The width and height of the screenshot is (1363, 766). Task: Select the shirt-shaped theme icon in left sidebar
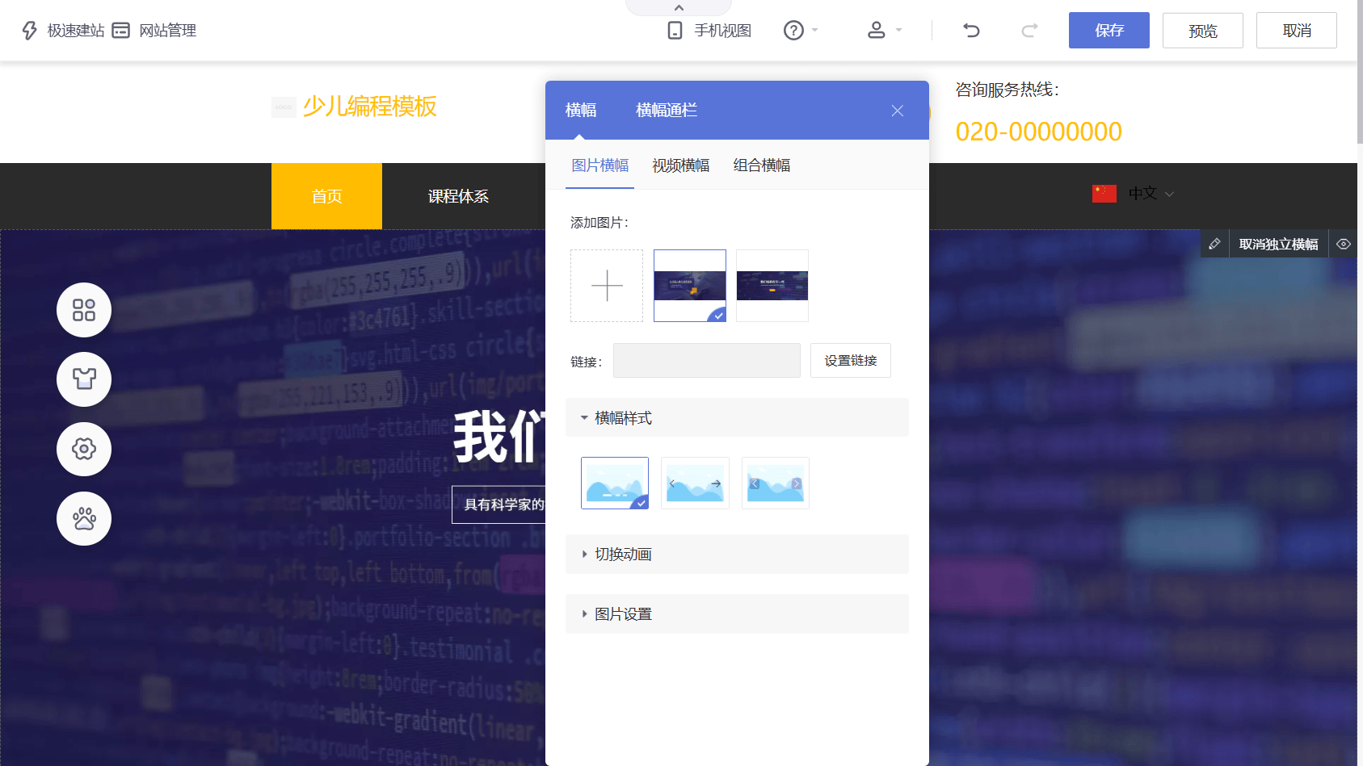tap(83, 379)
